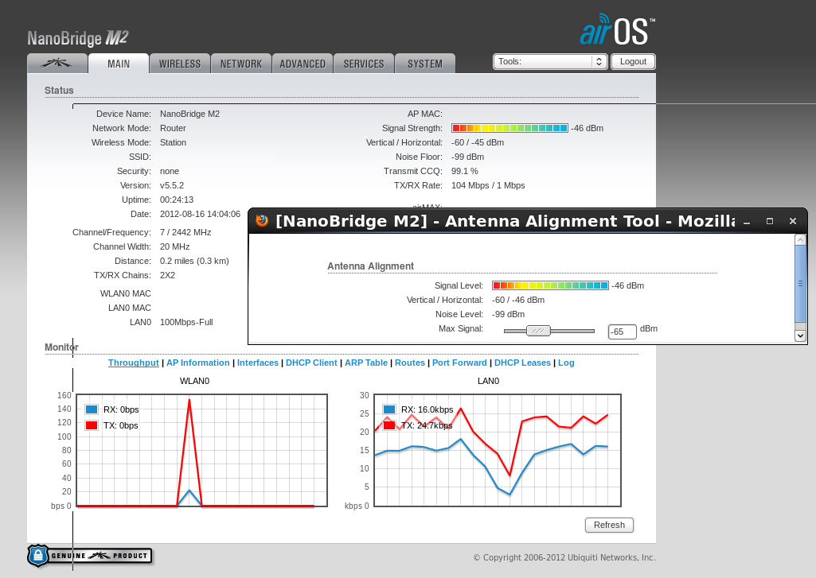Click the Signal Level color bar in Antenna Alignment

(x=550, y=285)
